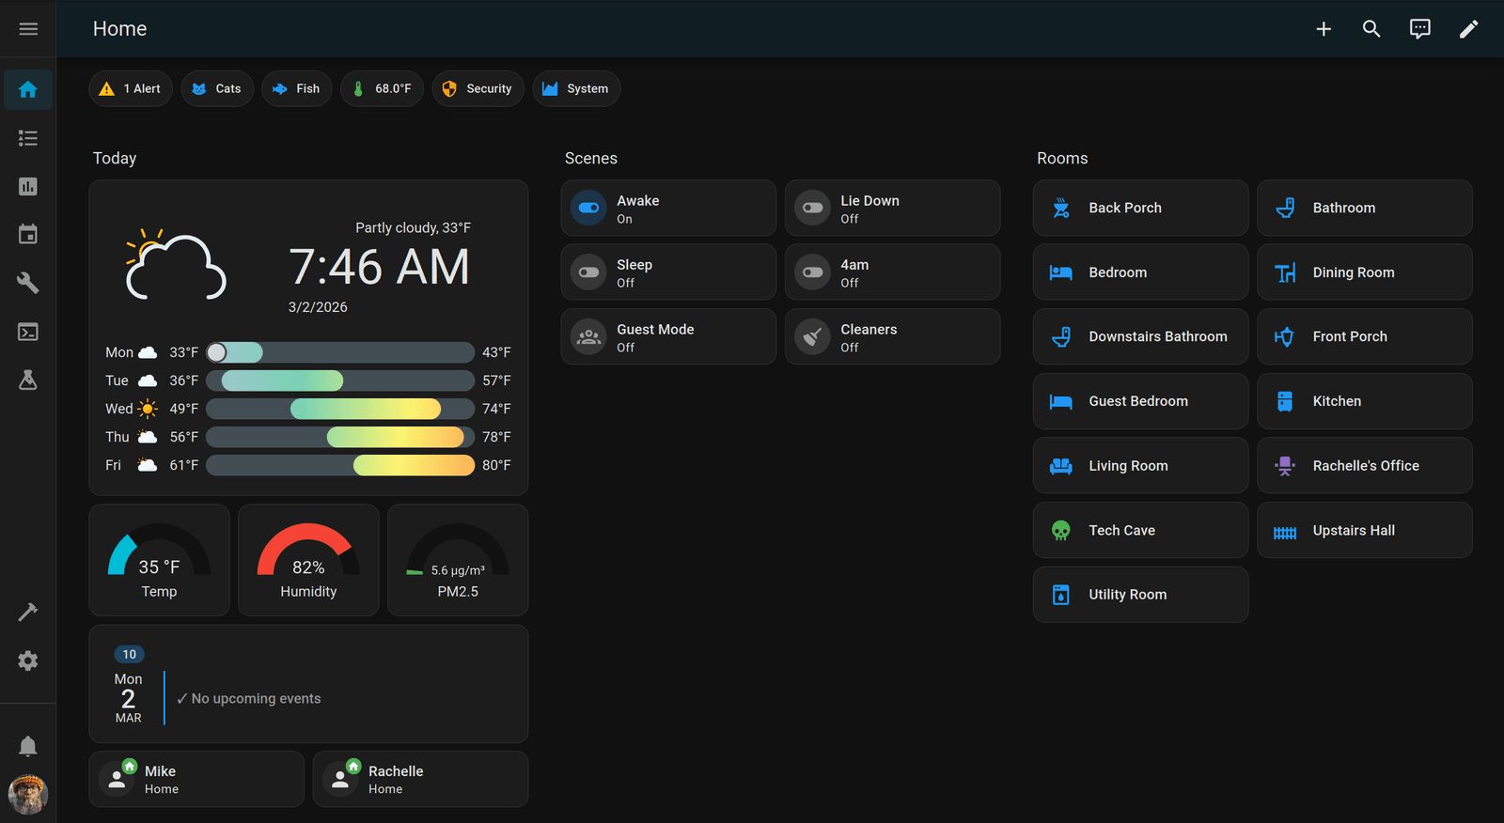Open the Front Porch room
The image size is (1504, 823).
coord(1365,337)
